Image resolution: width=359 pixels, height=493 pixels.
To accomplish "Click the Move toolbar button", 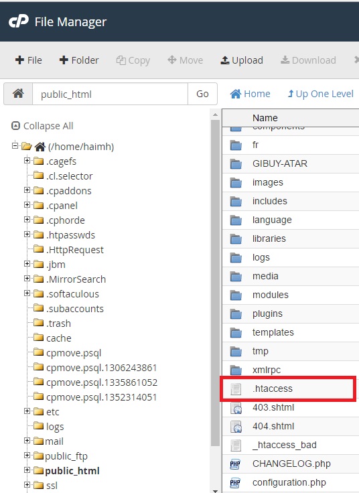I will 185,60.
